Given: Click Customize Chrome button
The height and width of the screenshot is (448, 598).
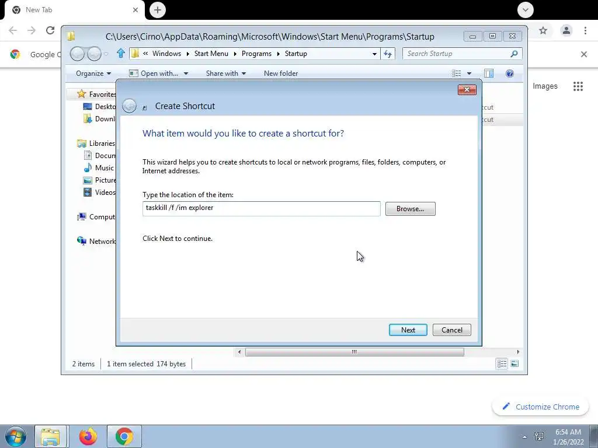Looking at the screenshot, I should [x=541, y=407].
